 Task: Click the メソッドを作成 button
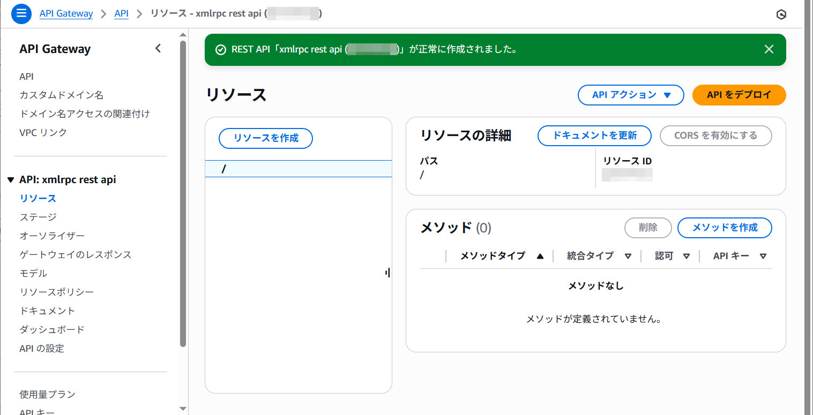tap(725, 228)
